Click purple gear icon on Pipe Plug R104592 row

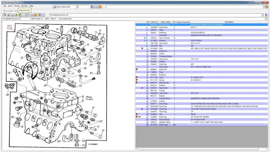click(142, 109)
